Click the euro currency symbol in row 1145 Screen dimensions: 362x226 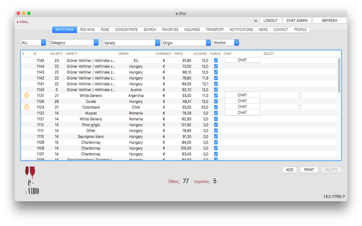click(x=164, y=61)
